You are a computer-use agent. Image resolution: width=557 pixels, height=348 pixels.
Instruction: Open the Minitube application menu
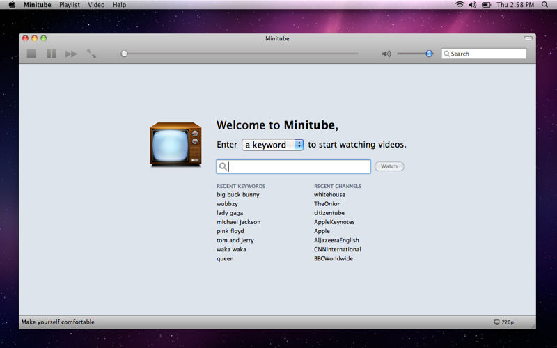38,5
